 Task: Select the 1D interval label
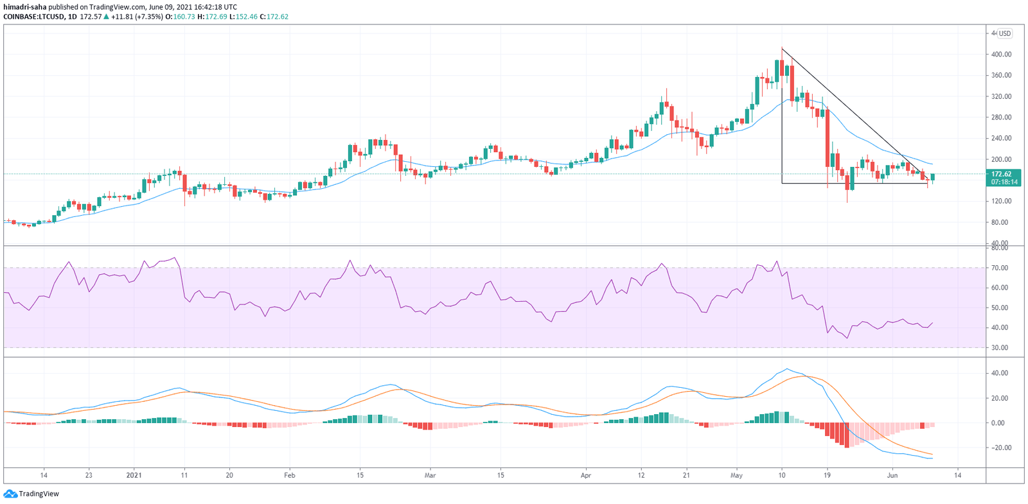click(72, 17)
